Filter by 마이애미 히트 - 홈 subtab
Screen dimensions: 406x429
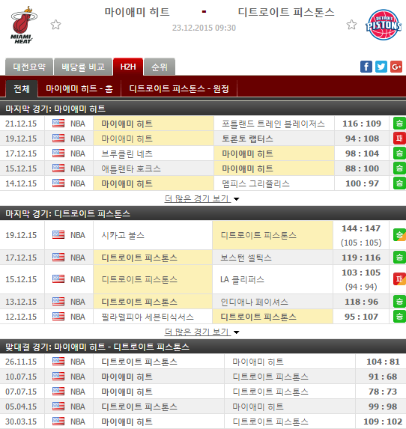(79, 88)
